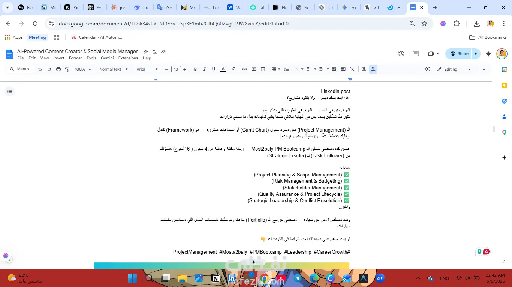512x287 pixels.
Task: Open Calendar AI Autom bookmark
Action: click(97, 37)
